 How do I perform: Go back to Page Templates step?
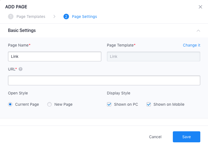point(31,17)
